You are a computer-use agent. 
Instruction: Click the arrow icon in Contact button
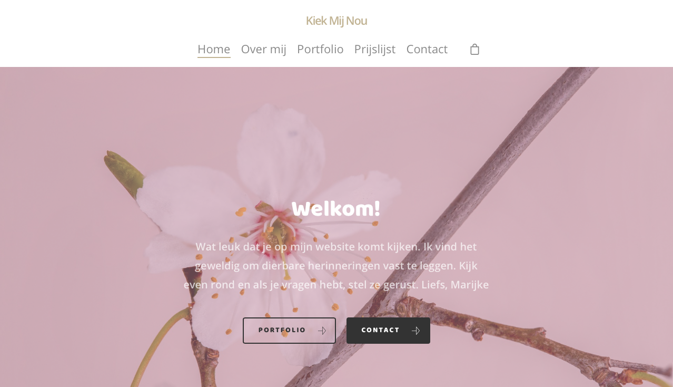[x=415, y=331]
